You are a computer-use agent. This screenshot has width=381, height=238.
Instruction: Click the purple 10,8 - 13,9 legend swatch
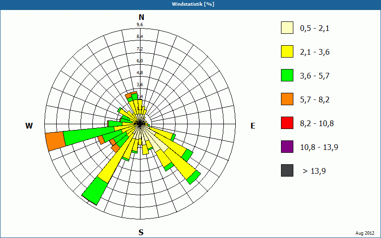[287, 147]
